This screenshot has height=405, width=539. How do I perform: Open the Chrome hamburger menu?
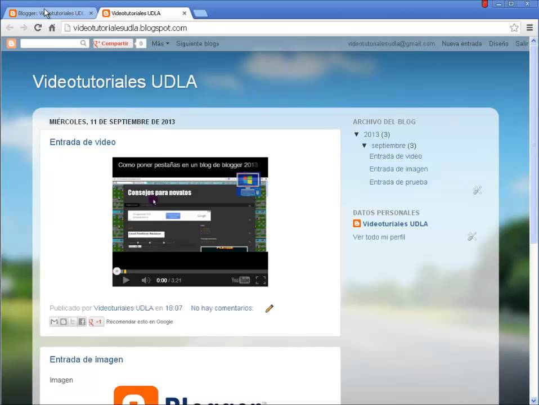530,28
